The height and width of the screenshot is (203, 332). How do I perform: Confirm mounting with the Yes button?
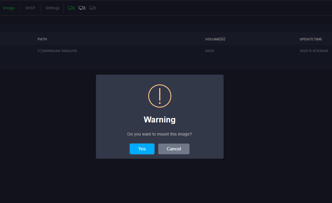pyautogui.click(x=142, y=149)
